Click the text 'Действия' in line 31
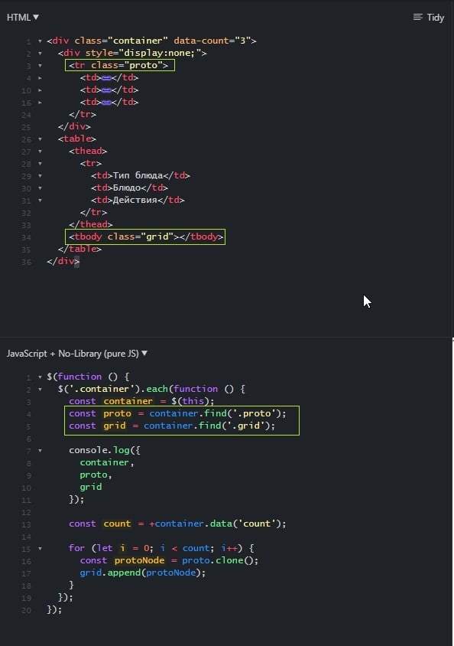The height and width of the screenshot is (646, 454). (x=135, y=201)
